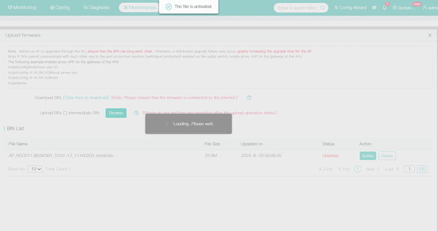
Task: Click the File Name column header
Action: (18, 144)
